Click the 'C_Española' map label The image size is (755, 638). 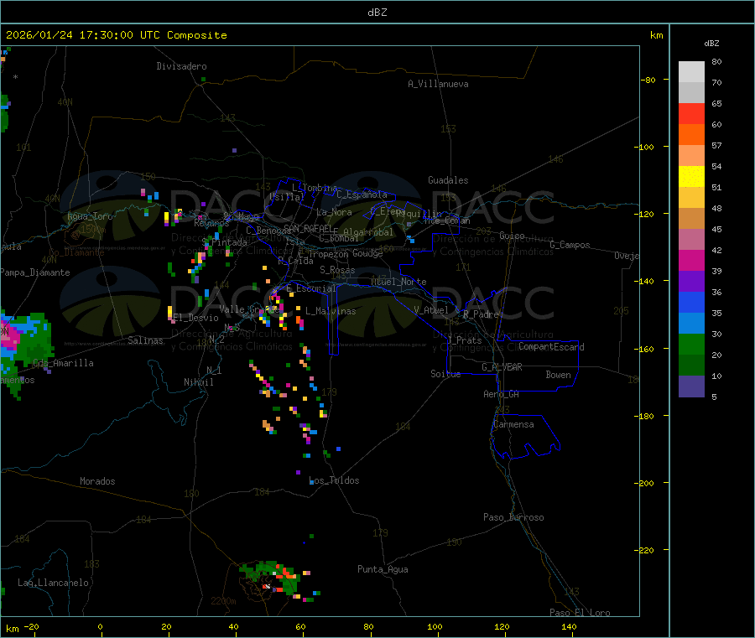pos(362,195)
